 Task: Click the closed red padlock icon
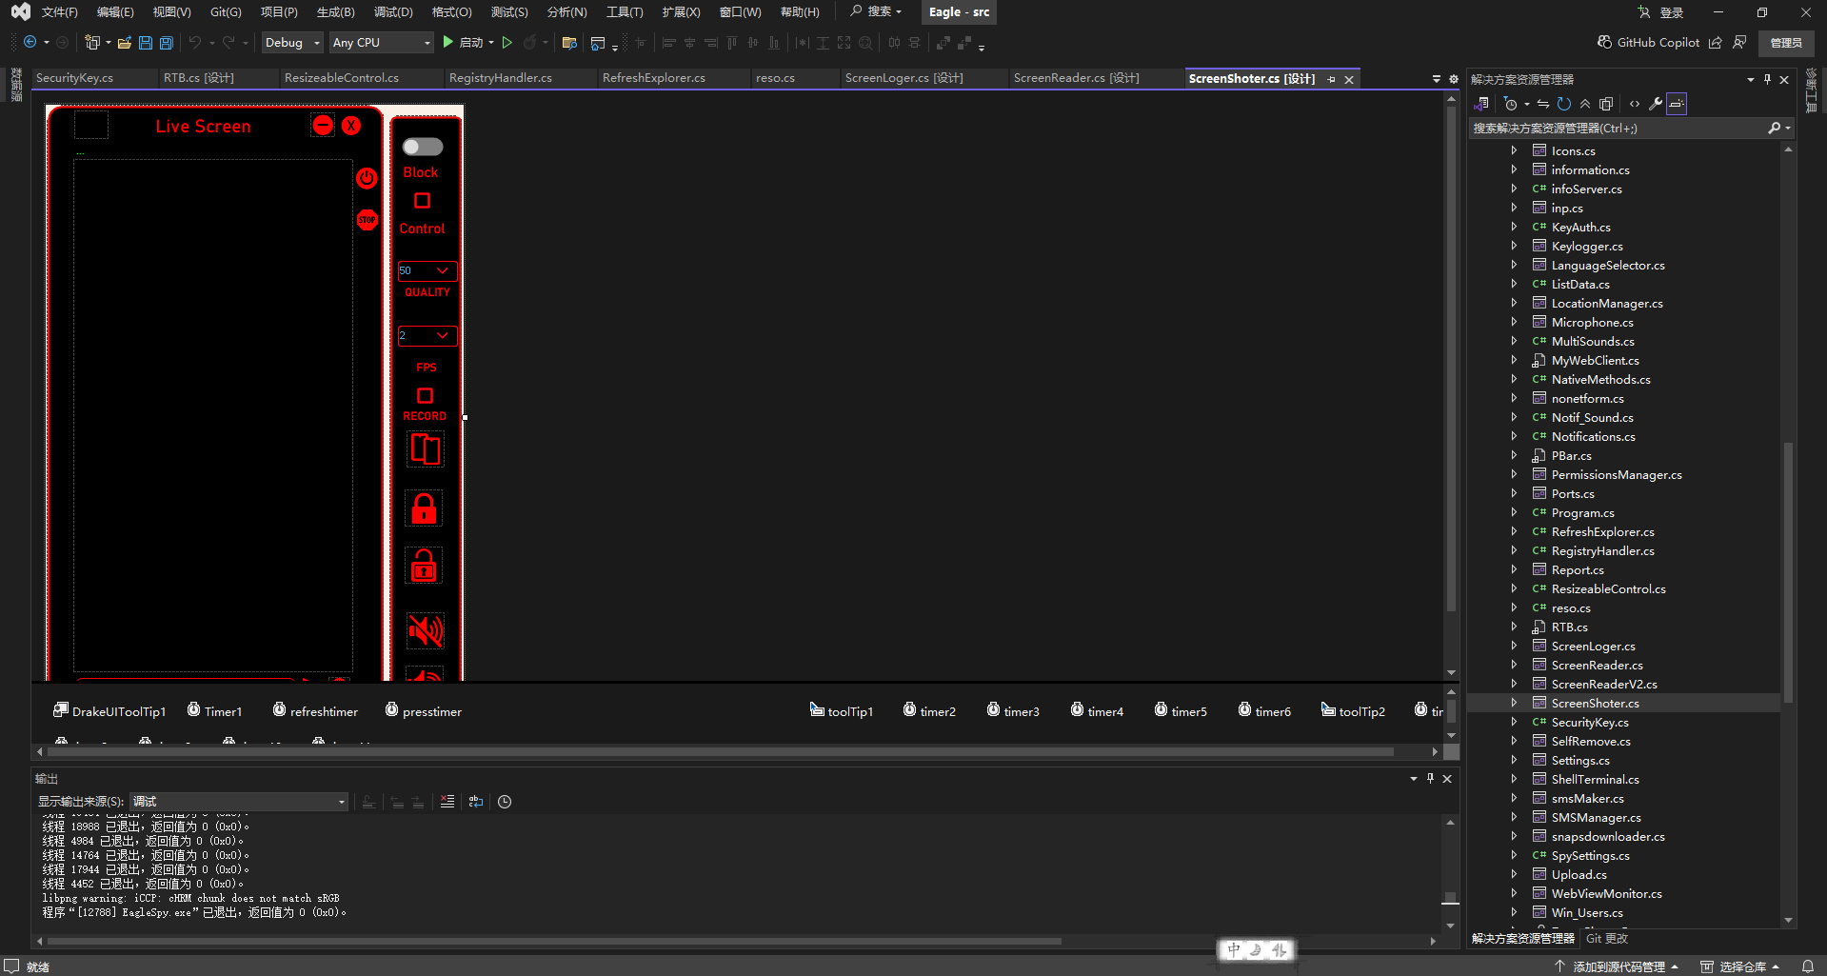tap(424, 509)
